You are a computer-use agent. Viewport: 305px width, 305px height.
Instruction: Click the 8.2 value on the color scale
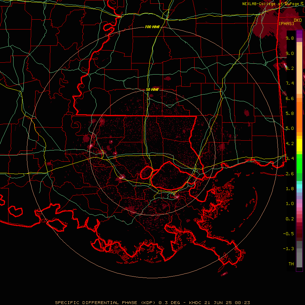(290, 68)
